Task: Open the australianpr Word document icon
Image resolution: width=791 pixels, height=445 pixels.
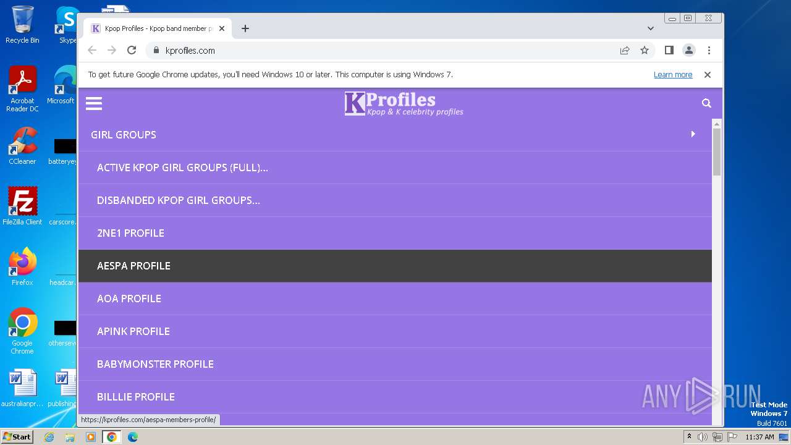Action: (22, 388)
